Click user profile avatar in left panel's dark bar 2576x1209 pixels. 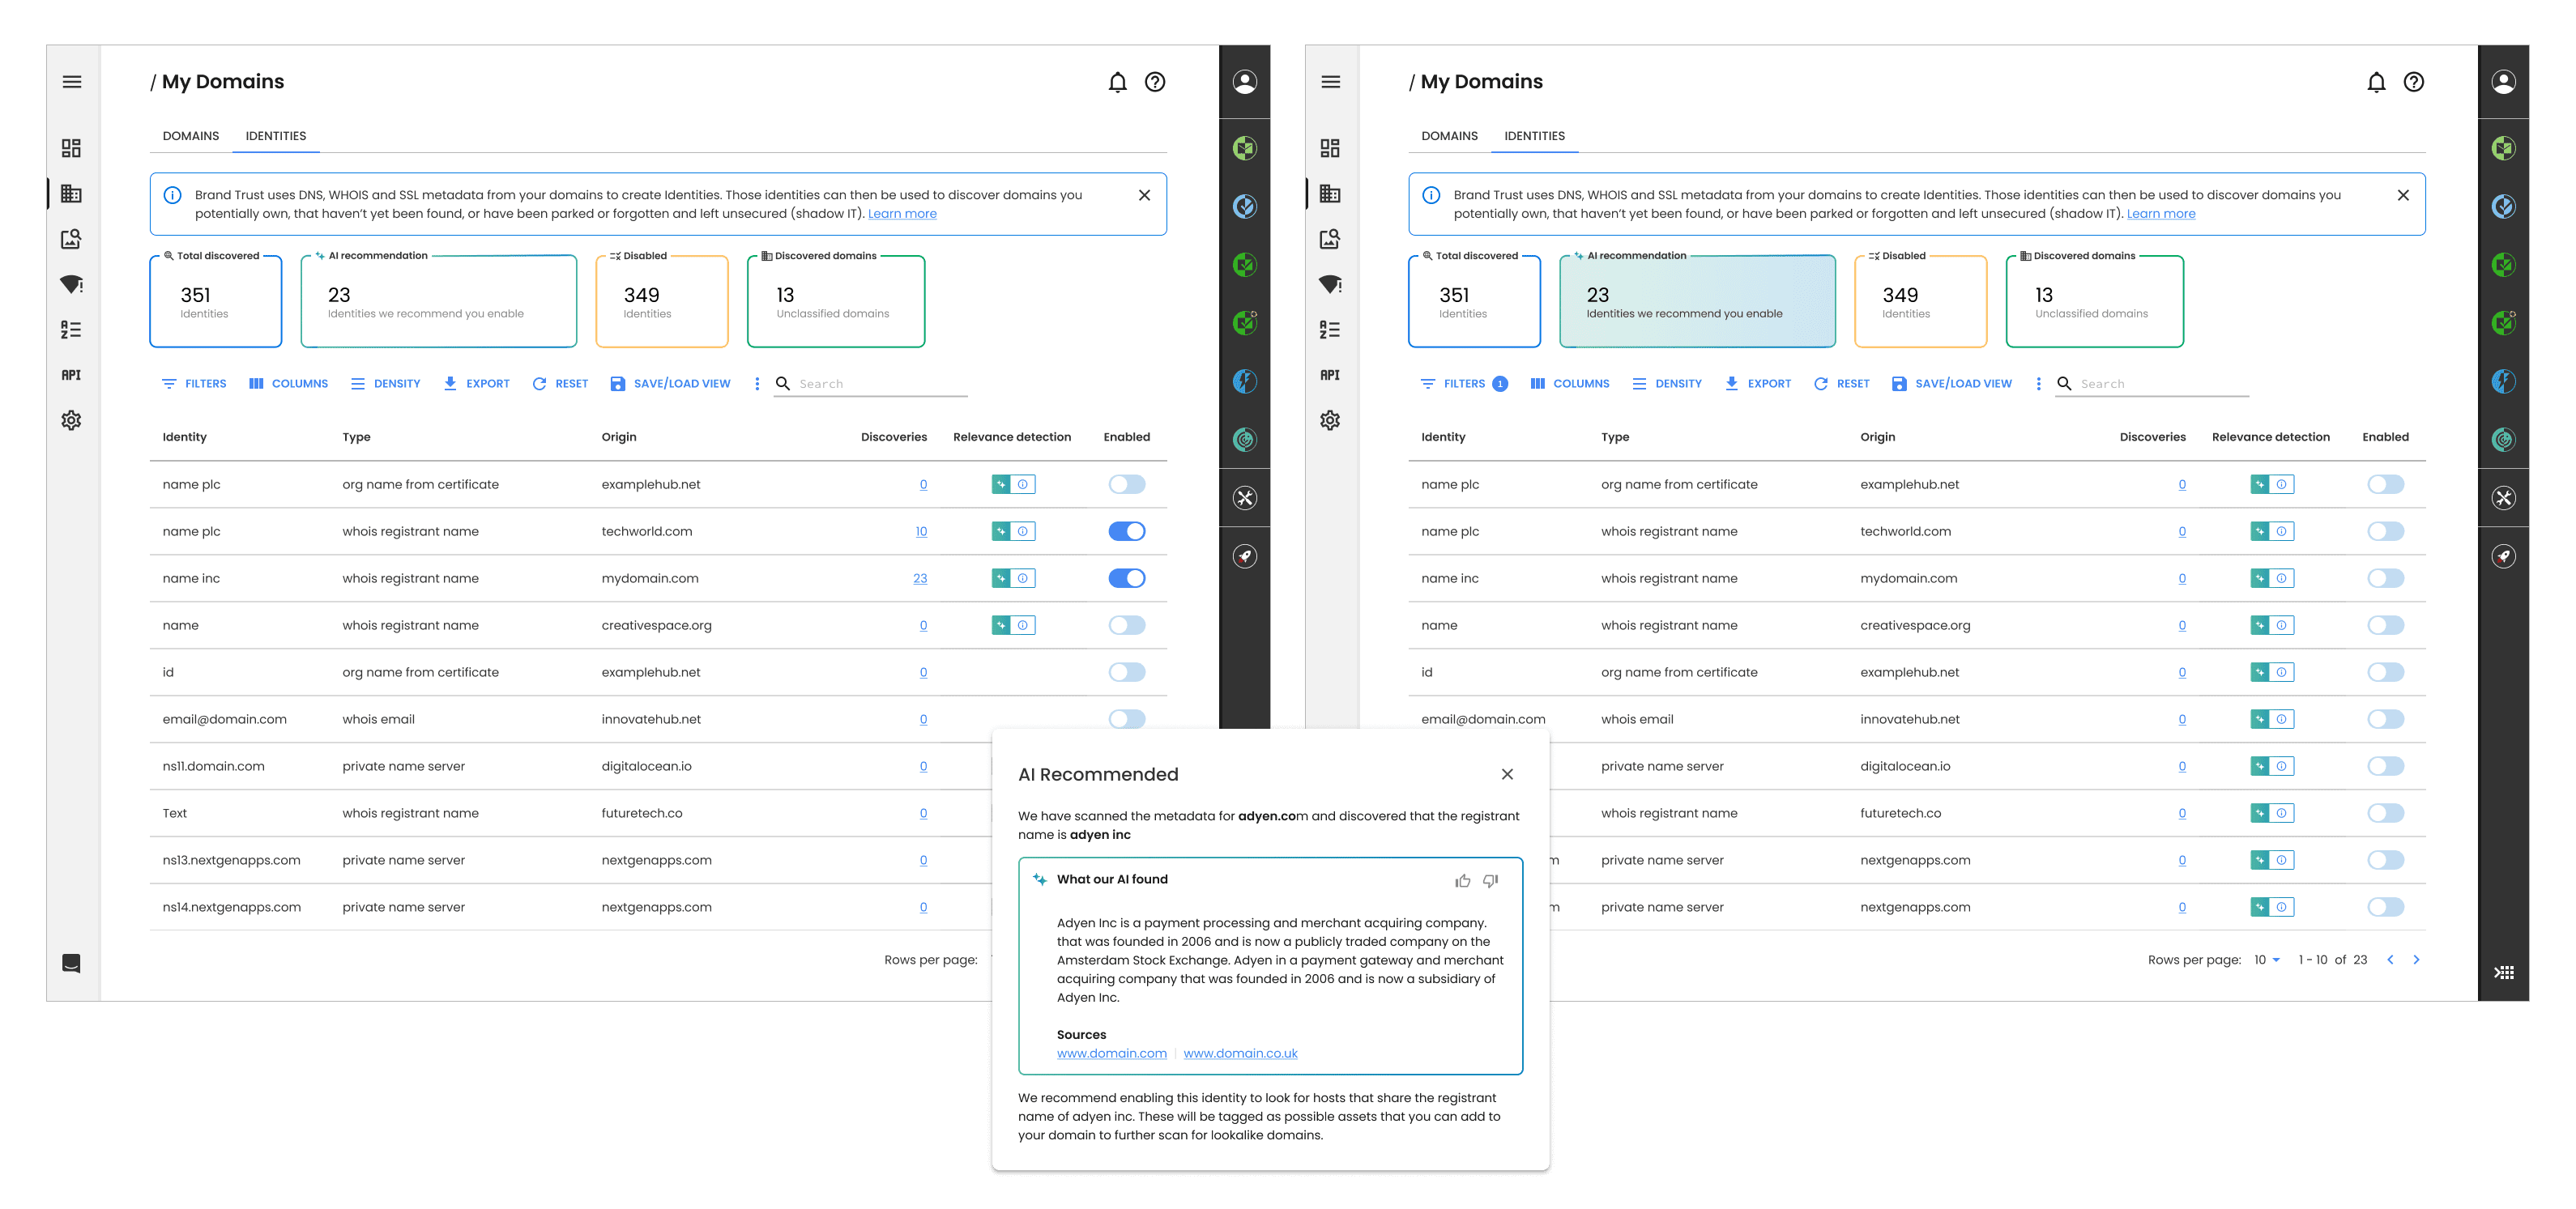[x=1244, y=82]
